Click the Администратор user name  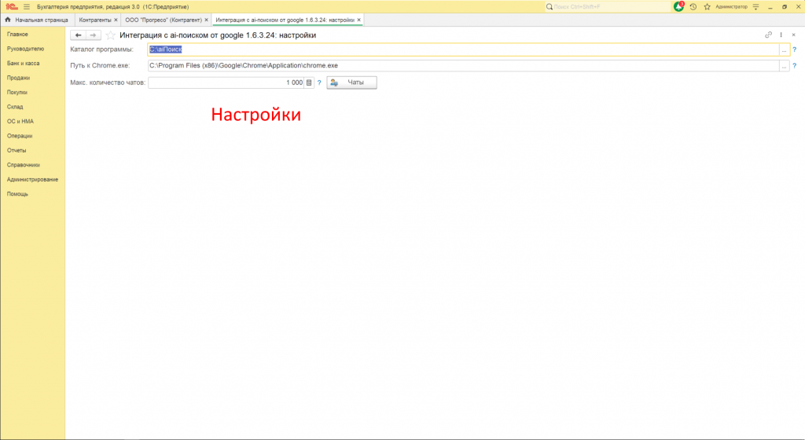pyautogui.click(x=731, y=6)
